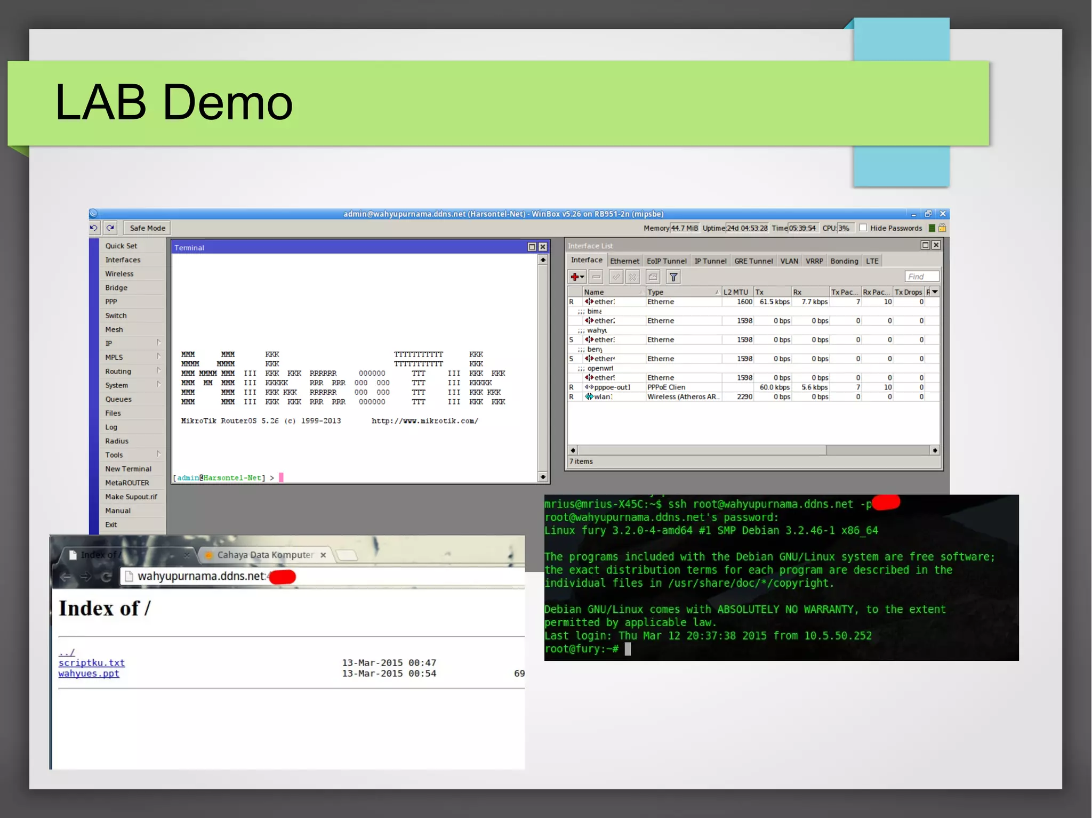Image resolution: width=1092 pixels, height=818 pixels.
Task: Click Exit in WinBox sidebar
Action: [111, 524]
